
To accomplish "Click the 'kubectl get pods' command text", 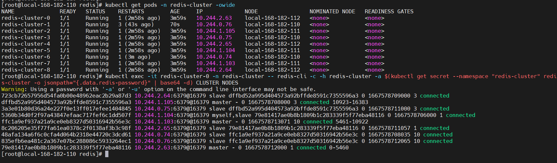I will pos(131,5).
